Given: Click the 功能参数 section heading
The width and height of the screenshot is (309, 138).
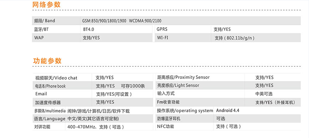Looking at the screenshot, I should click(47, 61).
